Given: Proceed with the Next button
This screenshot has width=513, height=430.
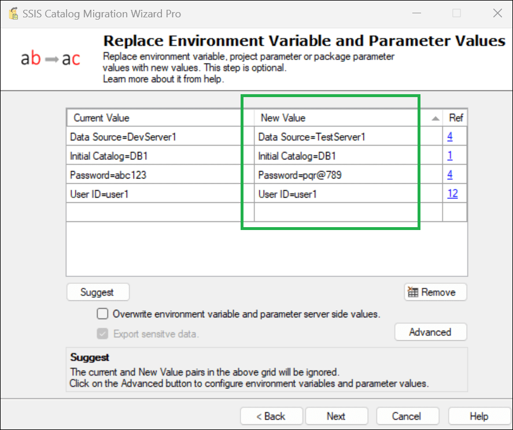Looking at the screenshot, I should 337,416.
